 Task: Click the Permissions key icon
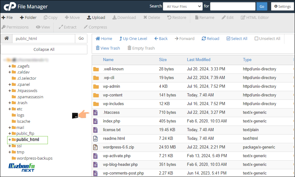(x=3, y=27)
